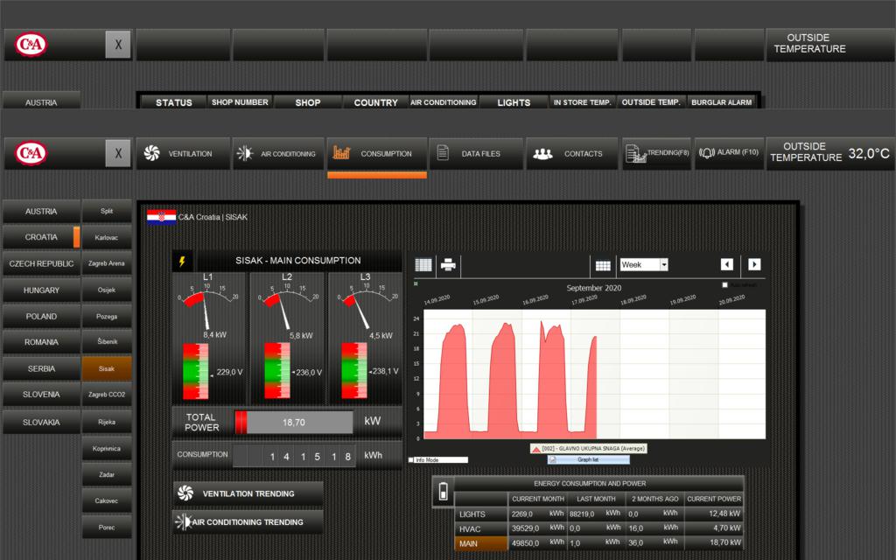This screenshot has width=896, height=560.
Task: Switch to the Data Files tab
Action: click(x=476, y=154)
